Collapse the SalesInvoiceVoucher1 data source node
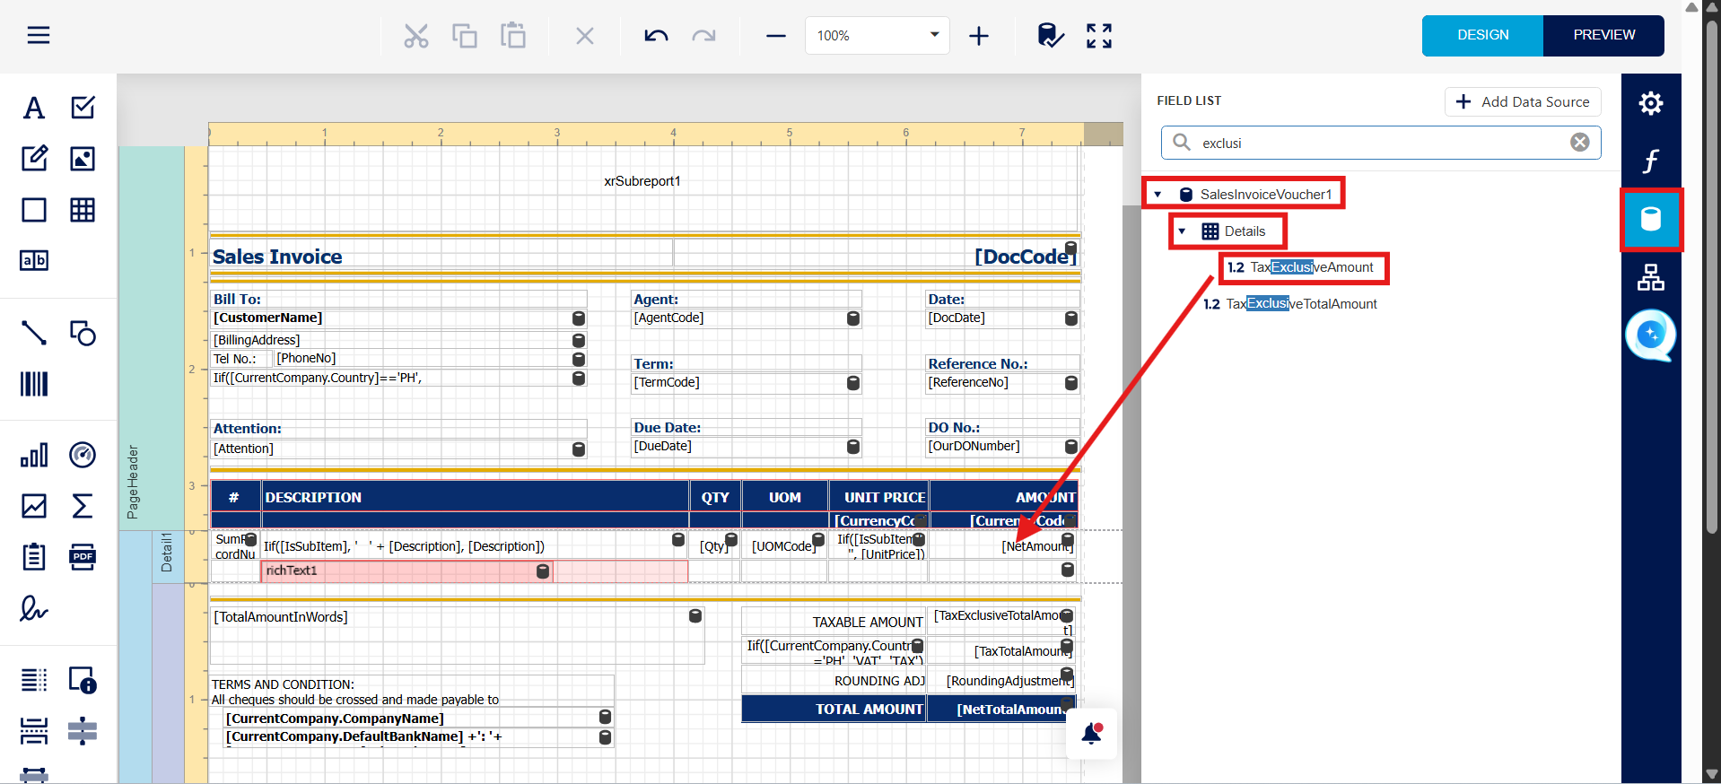 click(1158, 195)
